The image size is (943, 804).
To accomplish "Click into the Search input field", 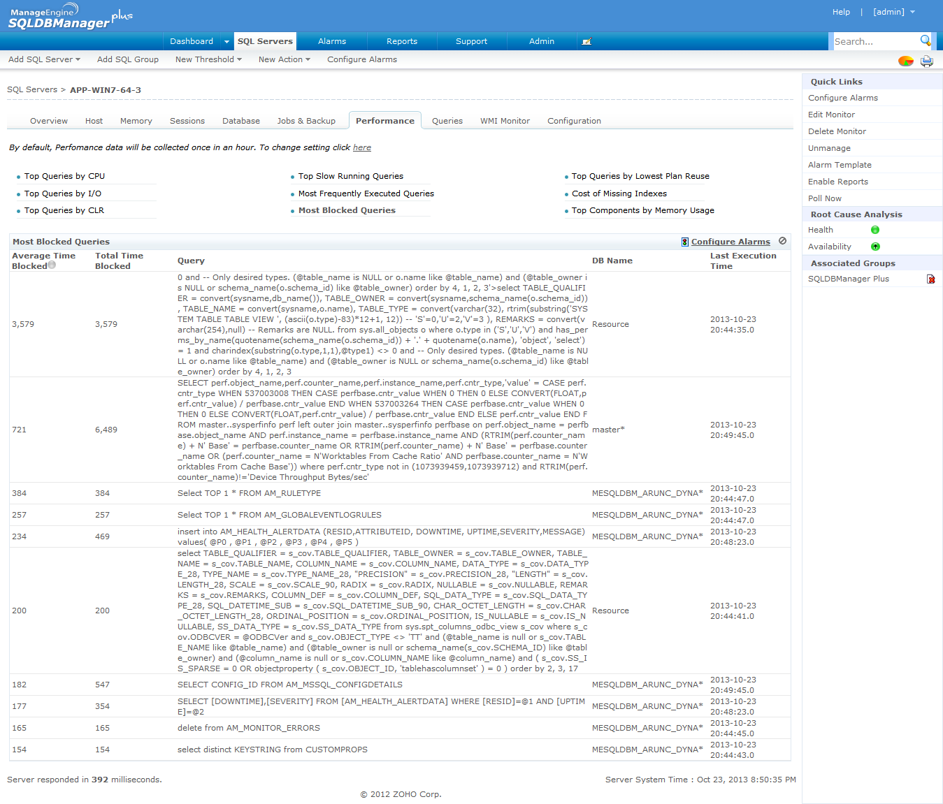I will point(874,42).
